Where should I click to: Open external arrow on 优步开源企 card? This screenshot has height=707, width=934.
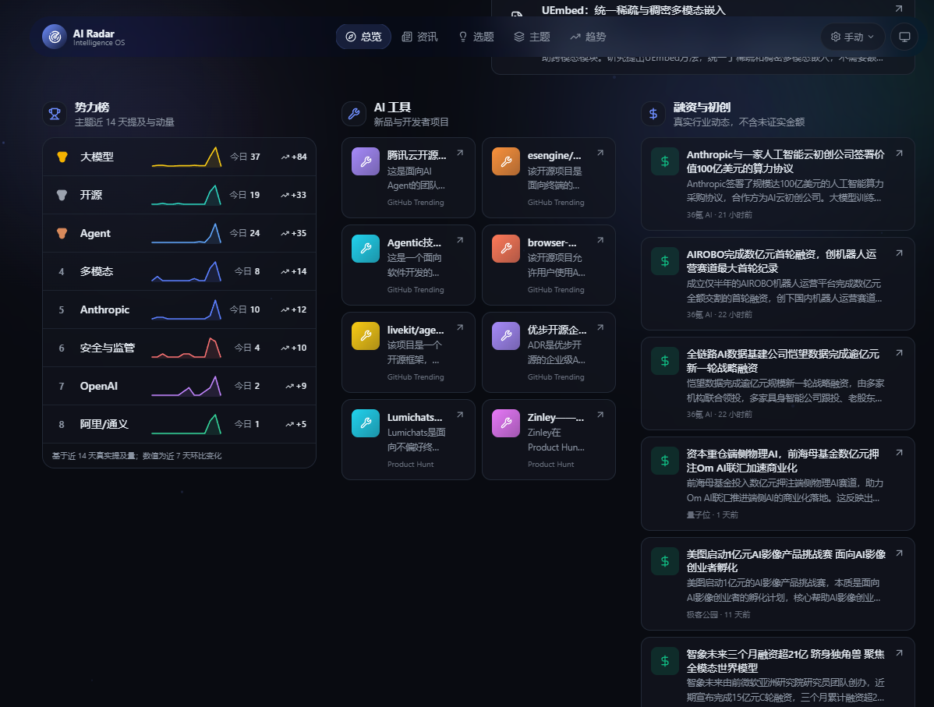(x=600, y=327)
